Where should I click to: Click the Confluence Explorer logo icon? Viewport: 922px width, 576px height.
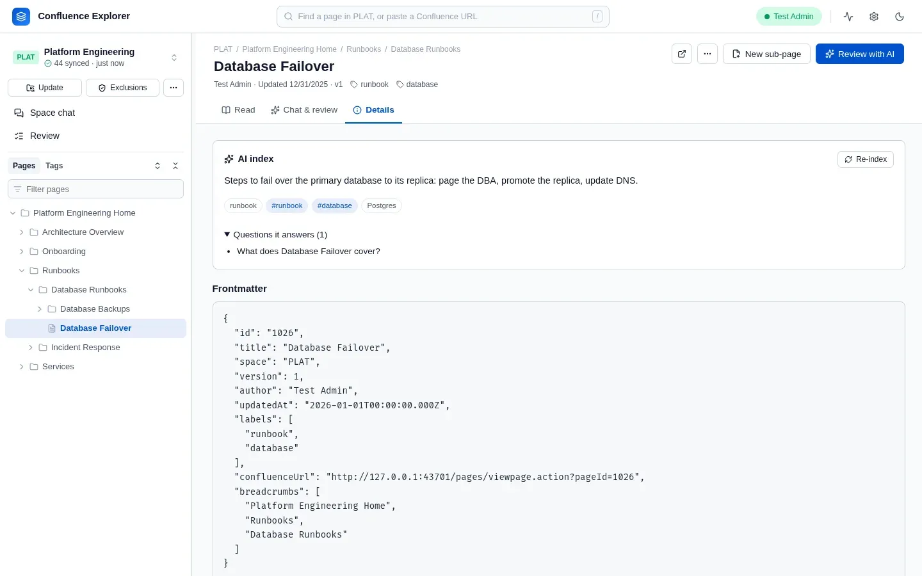(21, 17)
